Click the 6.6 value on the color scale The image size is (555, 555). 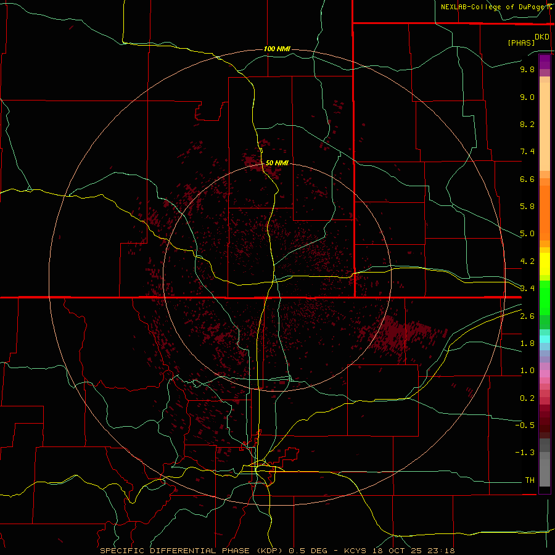(x=527, y=179)
